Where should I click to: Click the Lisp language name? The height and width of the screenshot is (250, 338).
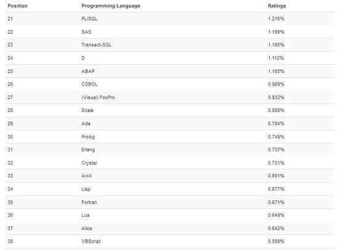[86, 189]
